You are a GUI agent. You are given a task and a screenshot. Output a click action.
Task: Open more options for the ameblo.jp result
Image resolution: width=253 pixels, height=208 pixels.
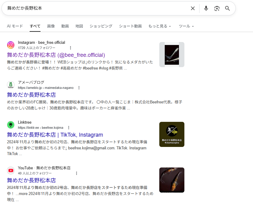[x=79, y=88]
